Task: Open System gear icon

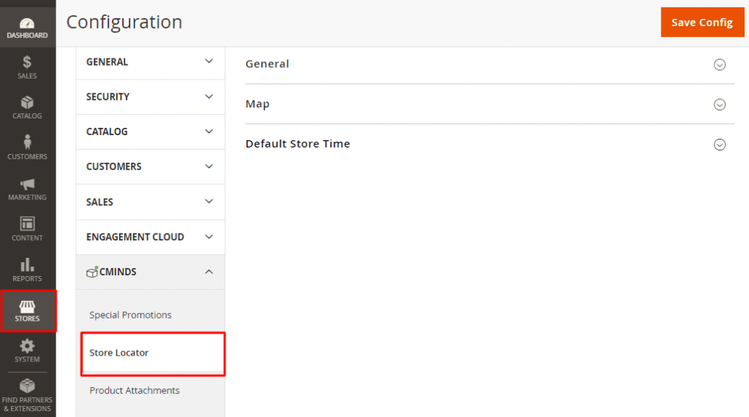Action: (27, 346)
